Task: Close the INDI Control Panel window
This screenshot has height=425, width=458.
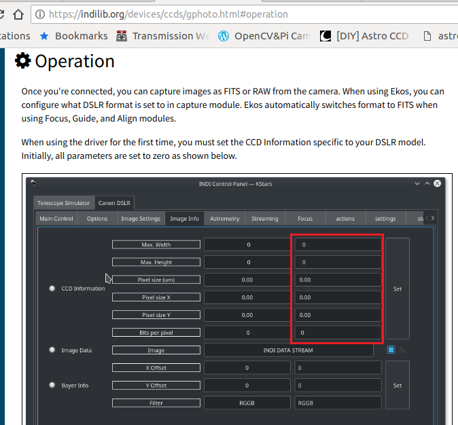Action: [x=437, y=183]
